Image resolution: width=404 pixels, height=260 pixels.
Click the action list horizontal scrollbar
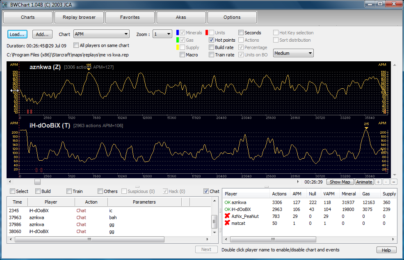coord(89,239)
